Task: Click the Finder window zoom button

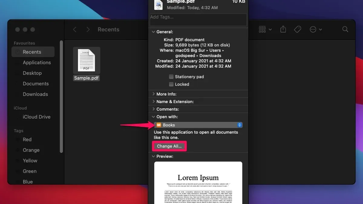Action: click(33, 29)
